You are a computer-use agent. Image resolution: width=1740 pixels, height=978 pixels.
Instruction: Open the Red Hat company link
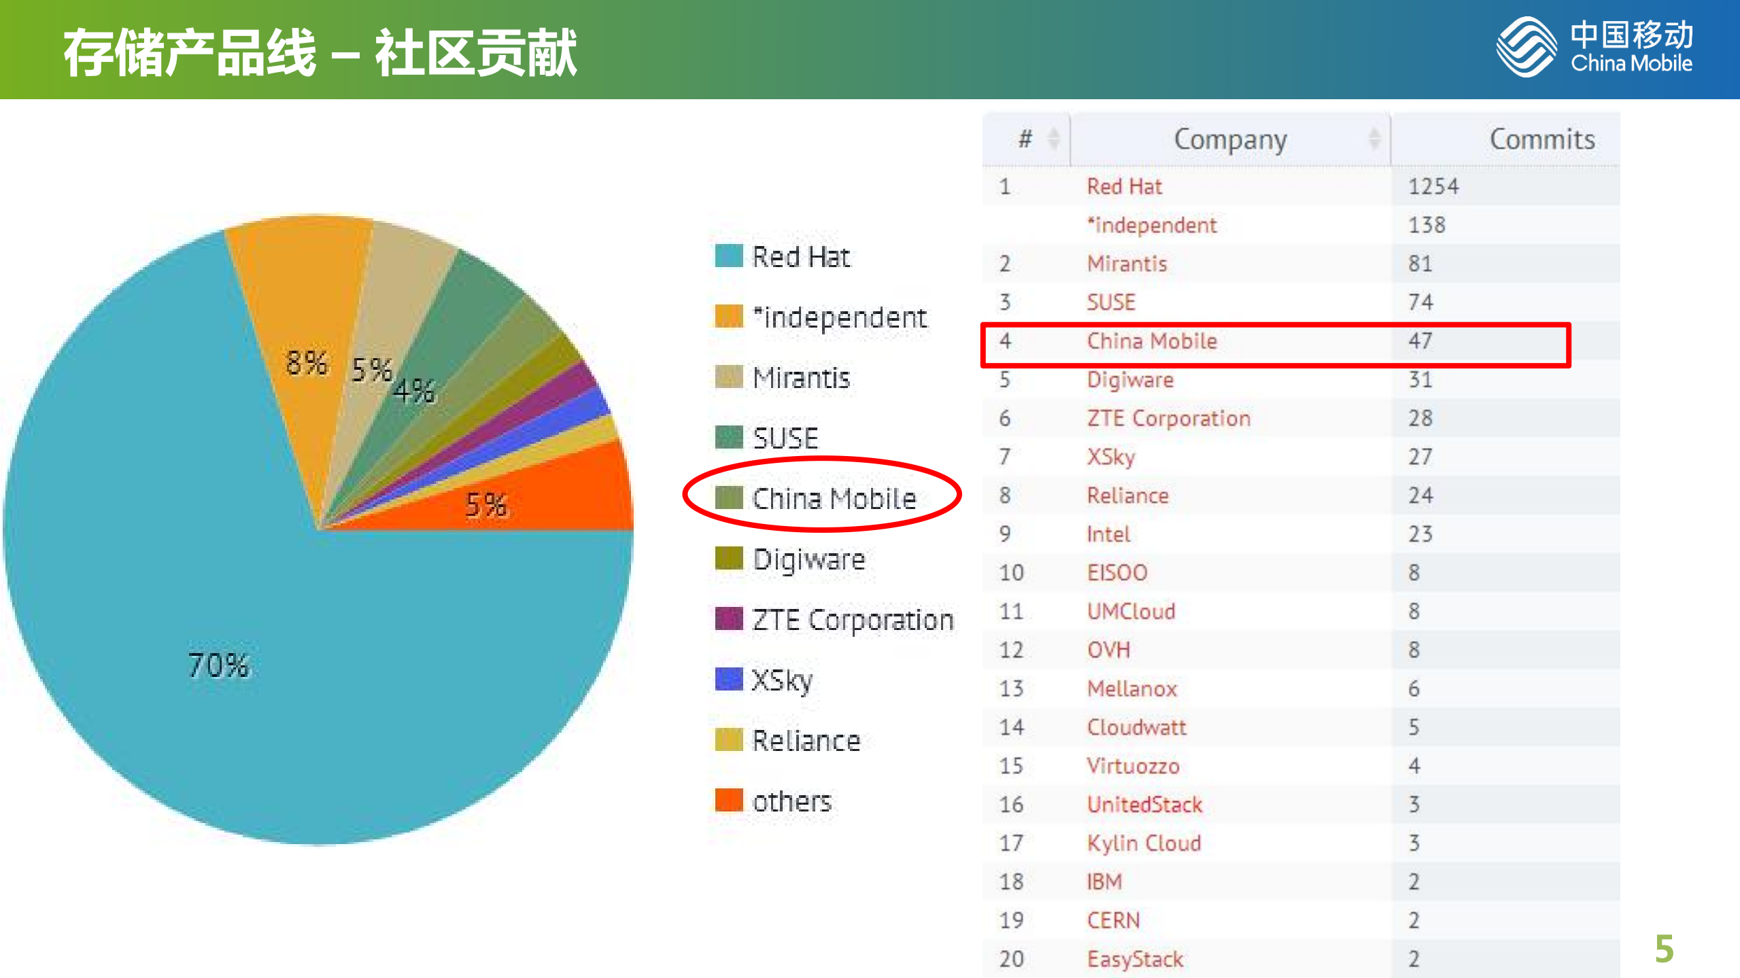pyautogui.click(x=1124, y=186)
